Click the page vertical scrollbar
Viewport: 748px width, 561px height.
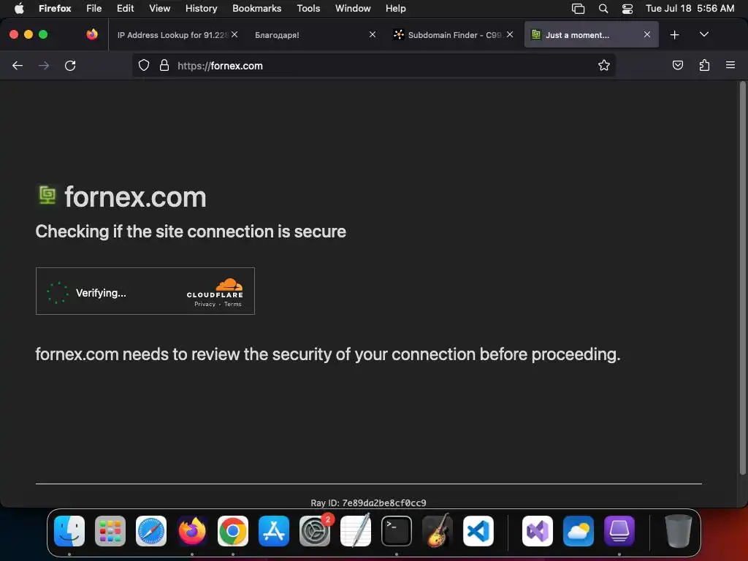pos(742,278)
